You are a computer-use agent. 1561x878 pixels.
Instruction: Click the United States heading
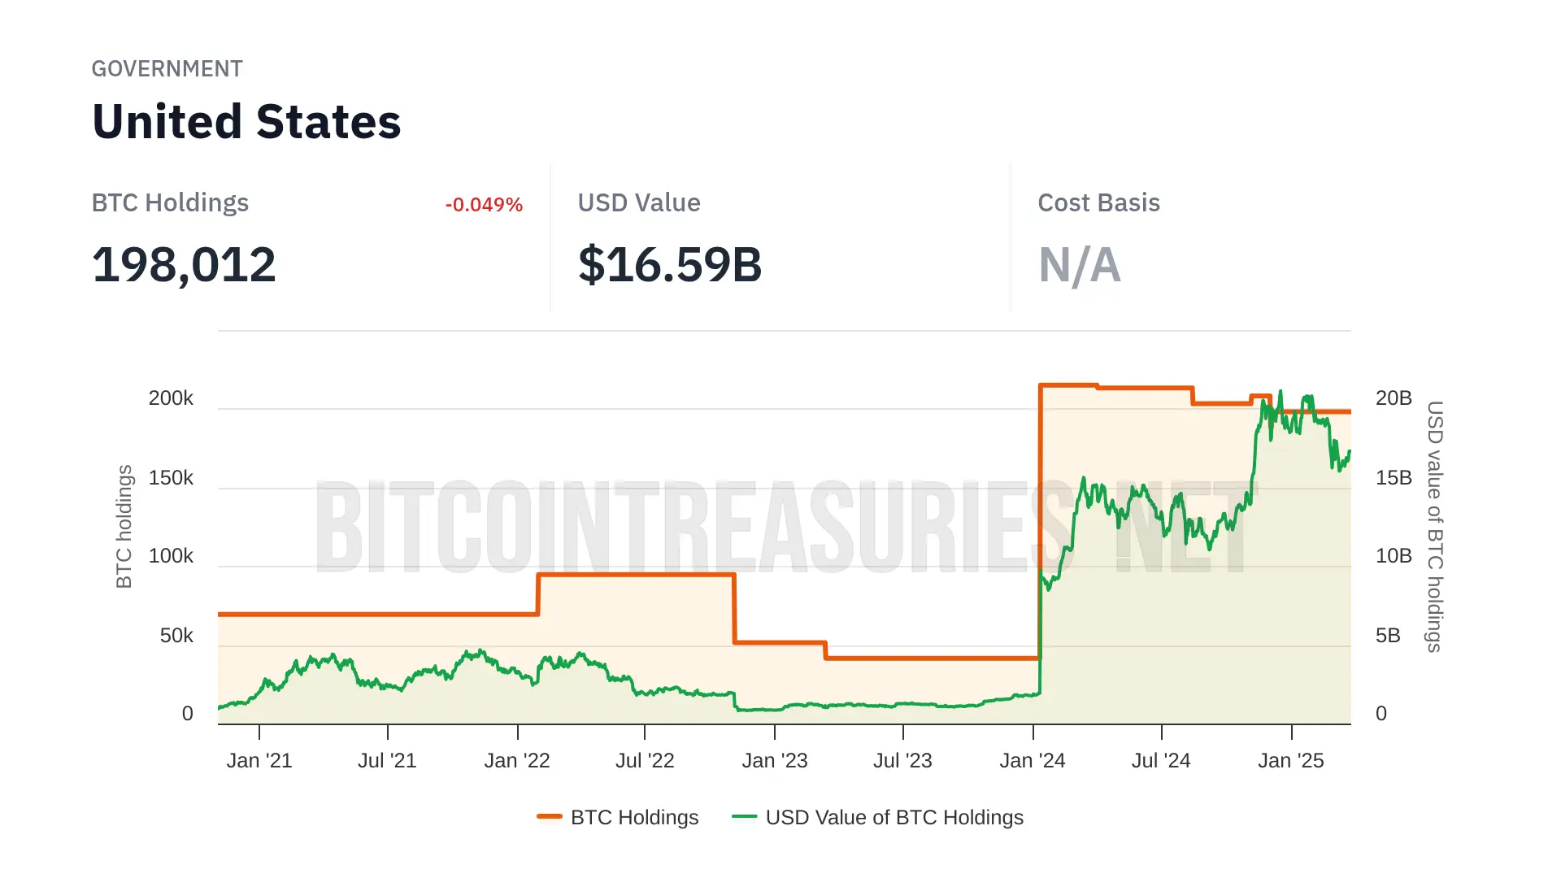246,122
